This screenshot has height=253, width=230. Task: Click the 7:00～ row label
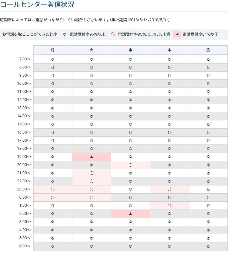tap(25, 59)
